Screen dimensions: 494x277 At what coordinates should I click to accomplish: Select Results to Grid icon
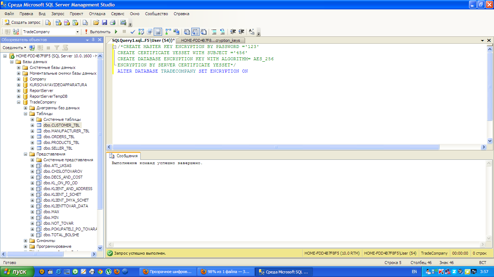[x=195, y=32]
